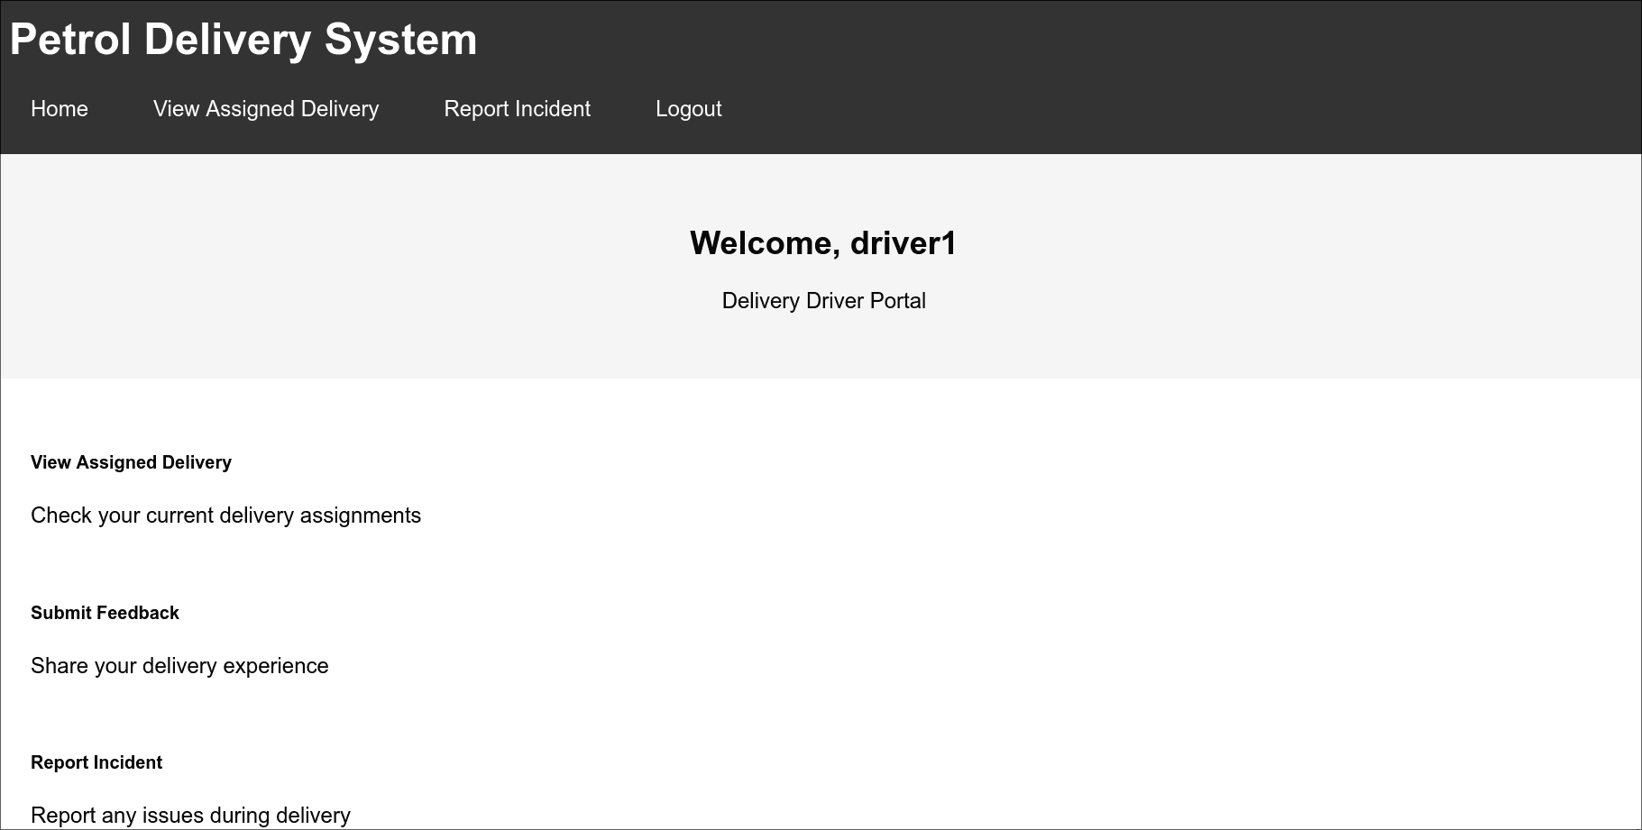Click the Petrol Delivery System title

point(243,39)
